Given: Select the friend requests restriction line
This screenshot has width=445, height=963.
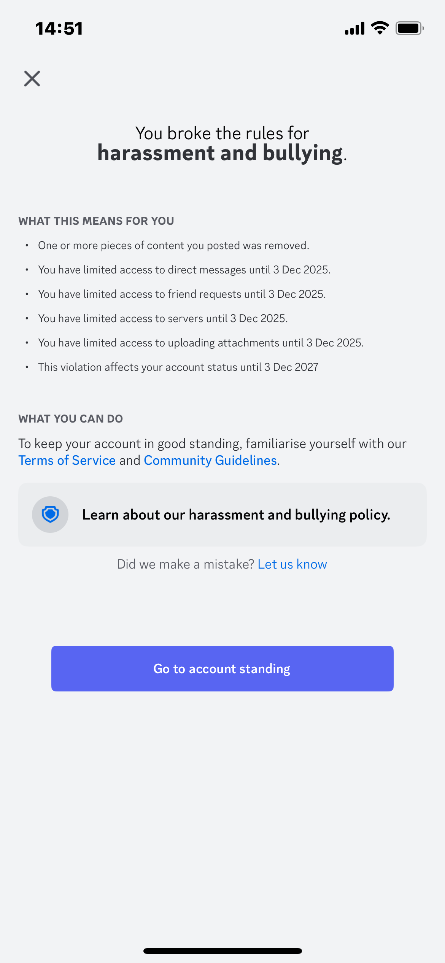Looking at the screenshot, I should [182, 294].
